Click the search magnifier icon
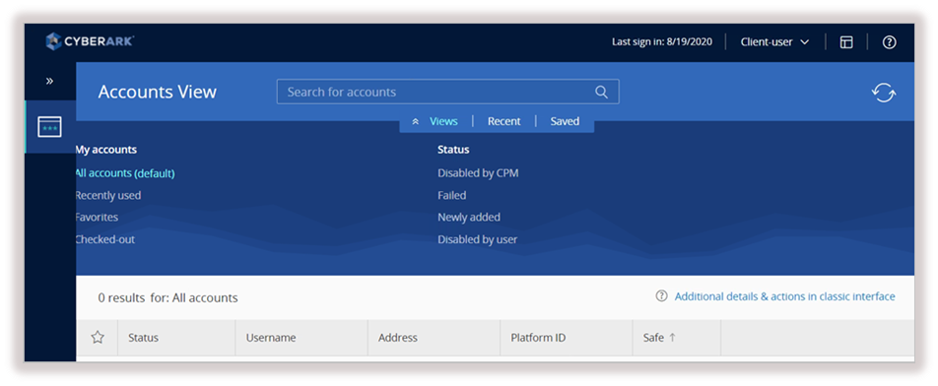 click(601, 92)
